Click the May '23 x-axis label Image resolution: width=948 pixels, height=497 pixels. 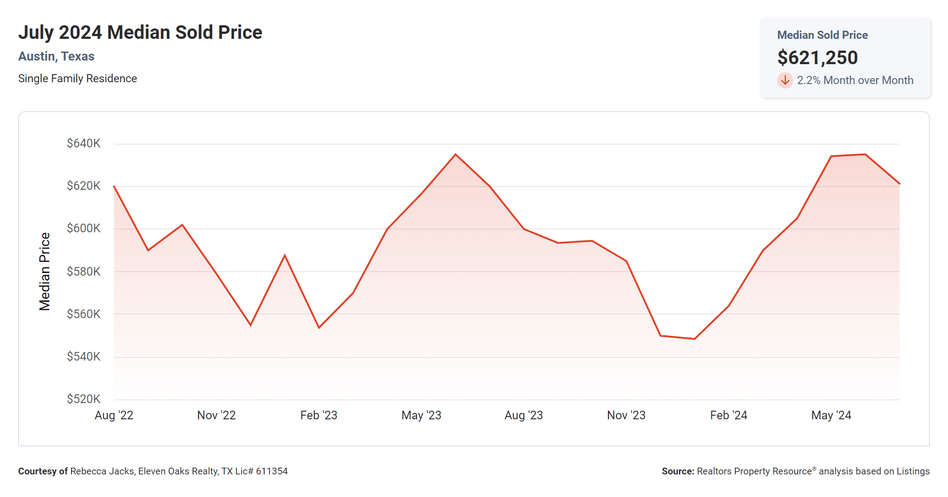[x=421, y=415]
